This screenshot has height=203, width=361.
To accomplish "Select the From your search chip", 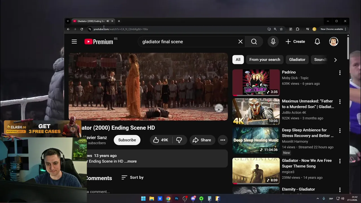I will coord(265,59).
